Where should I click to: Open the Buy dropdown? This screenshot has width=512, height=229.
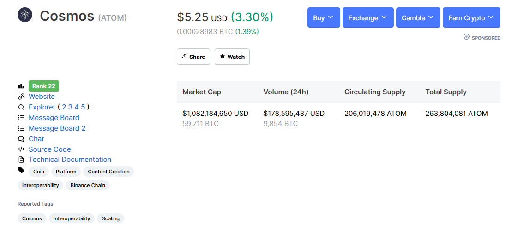point(324,17)
